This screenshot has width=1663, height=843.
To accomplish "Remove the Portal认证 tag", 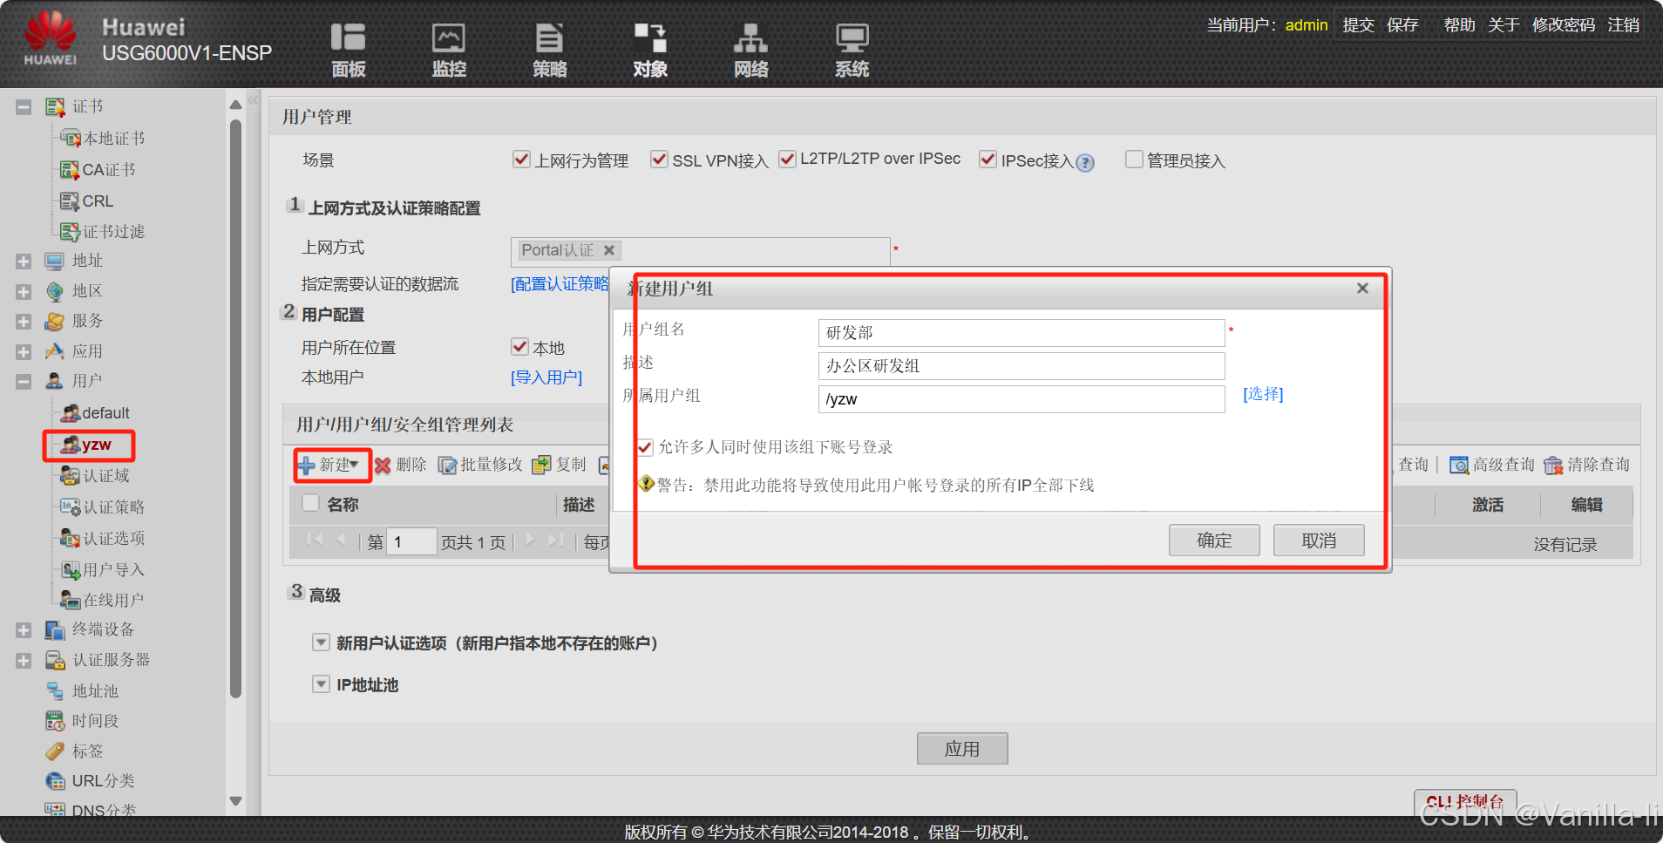I will coord(609,250).
